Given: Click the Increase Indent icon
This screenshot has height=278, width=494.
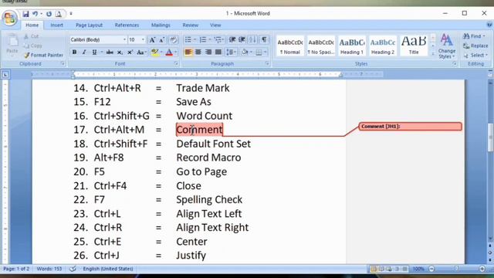Looking at the screenshot, I should click(x=242, y=39).
